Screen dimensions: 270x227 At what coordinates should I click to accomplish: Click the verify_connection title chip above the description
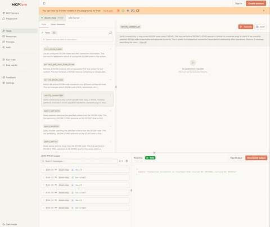(x=130, y=27)
